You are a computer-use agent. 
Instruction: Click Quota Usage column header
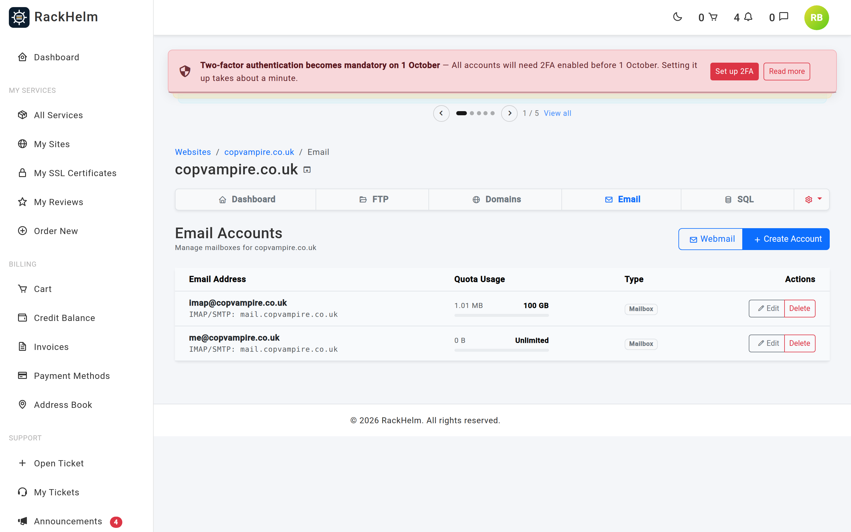(x=480, y=279)
